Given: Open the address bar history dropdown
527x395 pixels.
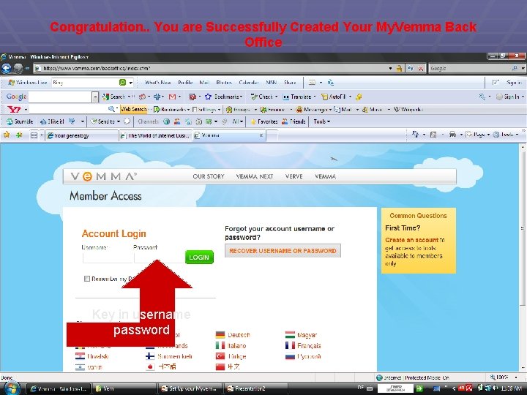Looking at the screenshot, I should coord(390,69).
